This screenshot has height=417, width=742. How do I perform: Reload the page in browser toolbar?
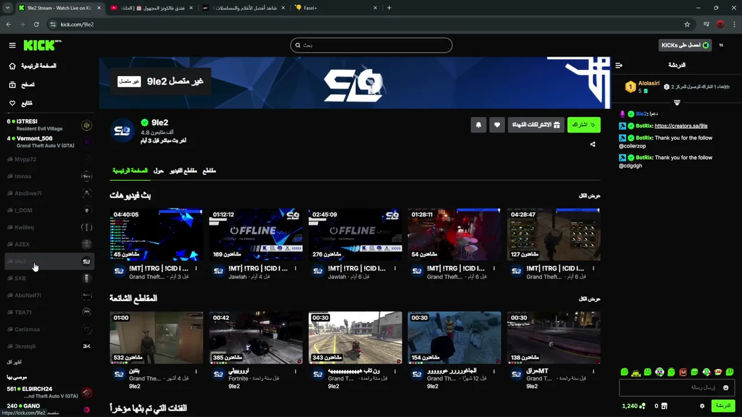click(x=36, y=24)
